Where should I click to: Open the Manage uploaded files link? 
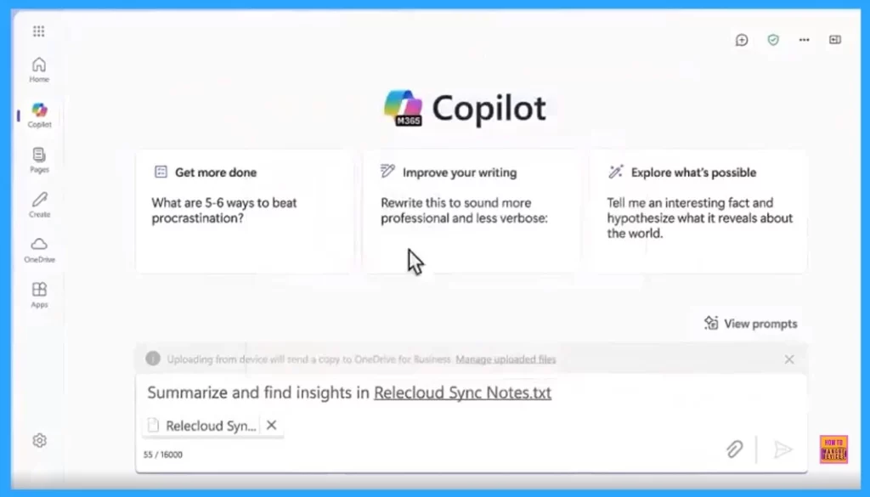[x=506, y=359]
